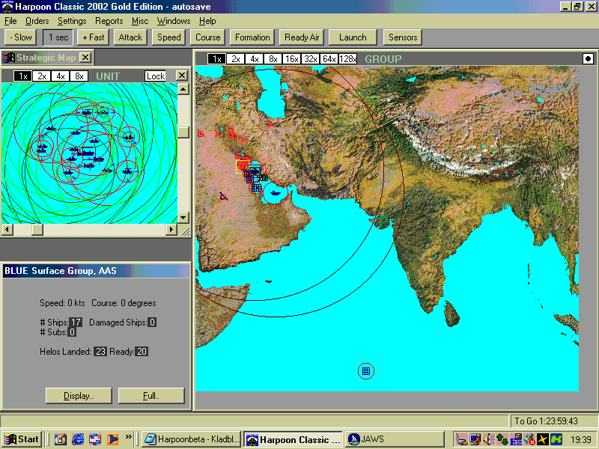Image resolution: width=599 pixels, height=449 pixels.
Task: Toggle the black dot button in the Group map header
Action: click(589, 59)
